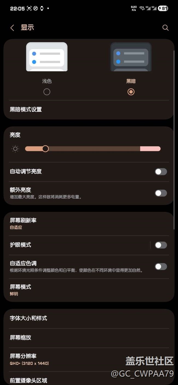Select the 黑暗 radio button
The width and height of the screenshot is (178, 385).
click(131, 92)
